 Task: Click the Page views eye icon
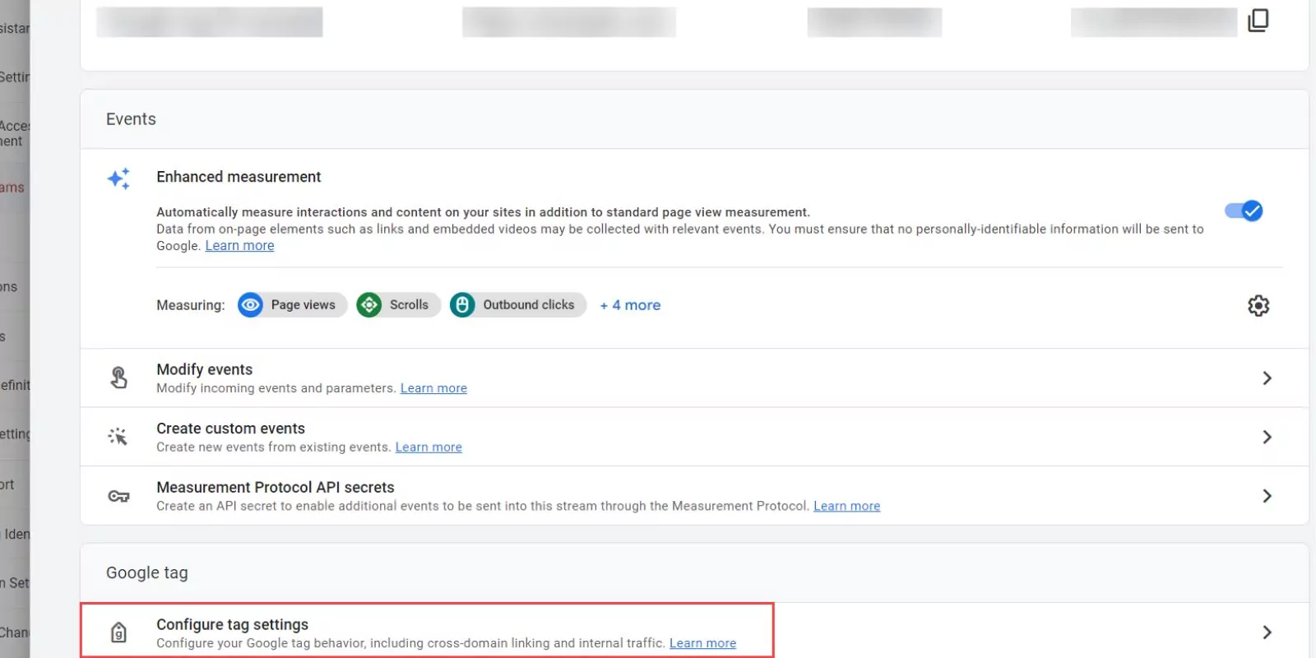pos(251,305)
